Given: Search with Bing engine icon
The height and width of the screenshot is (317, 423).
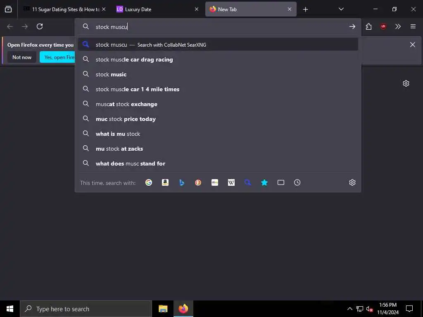Looking at the screenshot, I should [x=182, y=182].
